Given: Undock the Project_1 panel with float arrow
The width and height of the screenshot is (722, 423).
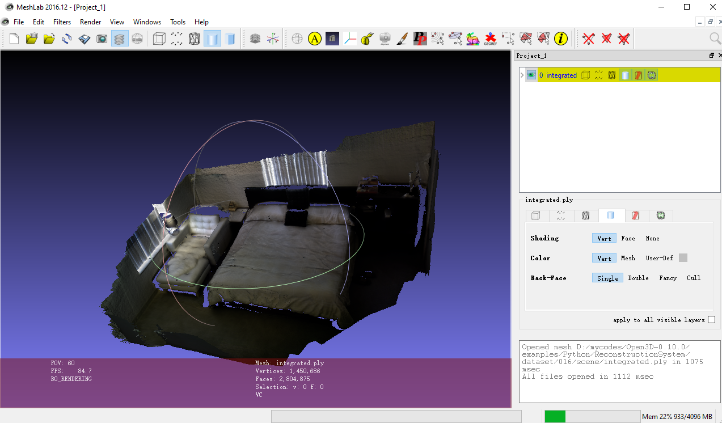Looking at the screenshot, I should 711,55.
